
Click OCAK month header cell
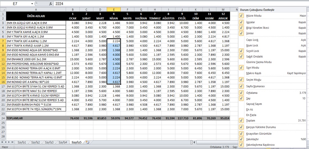tap(73, 18)
